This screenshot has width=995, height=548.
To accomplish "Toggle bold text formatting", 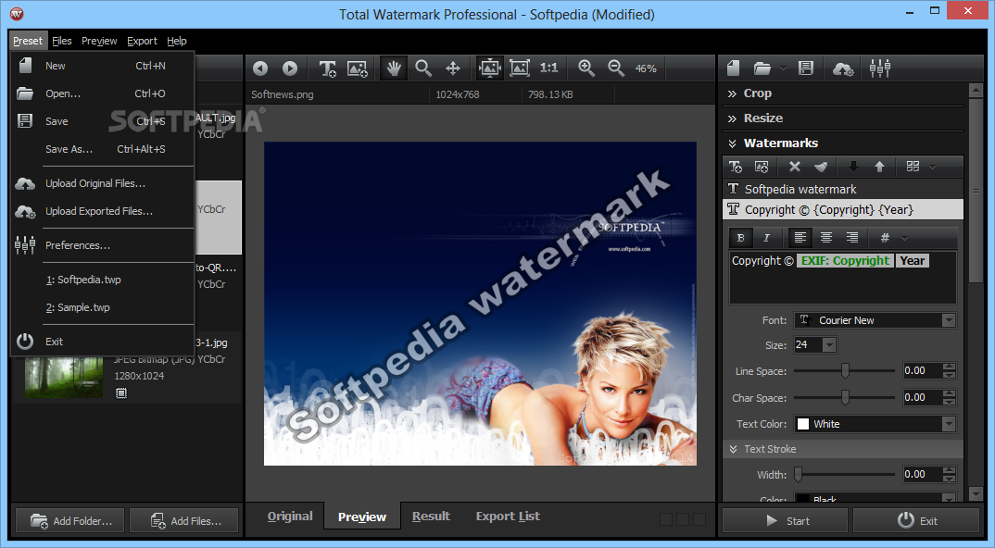I will click(x=740, y=238).
